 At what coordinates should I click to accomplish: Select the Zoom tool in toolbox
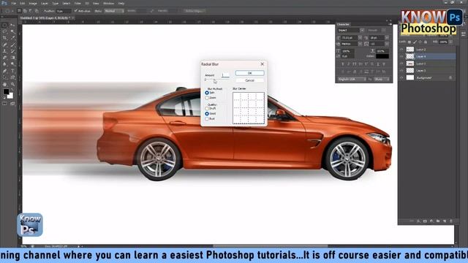tap(12, 85)
